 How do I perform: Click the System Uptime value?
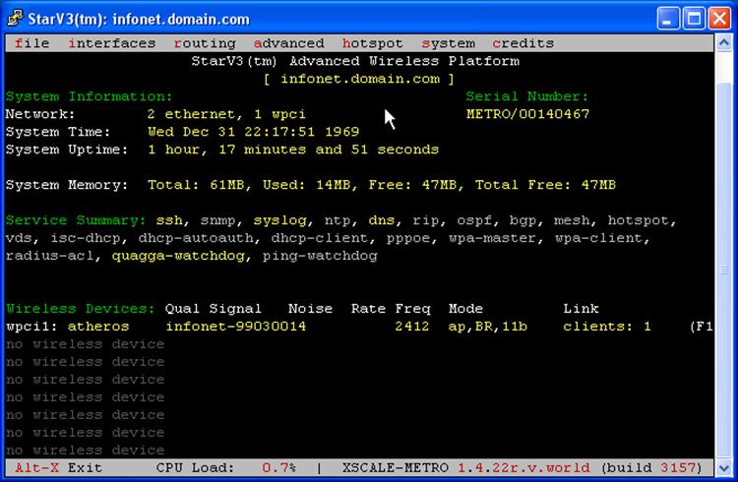293,150
